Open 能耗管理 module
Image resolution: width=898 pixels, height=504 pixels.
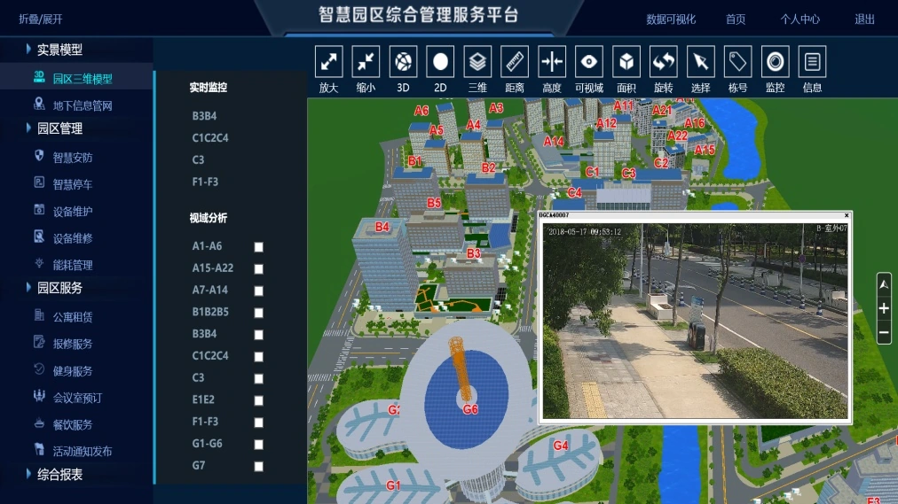[73, 265]
